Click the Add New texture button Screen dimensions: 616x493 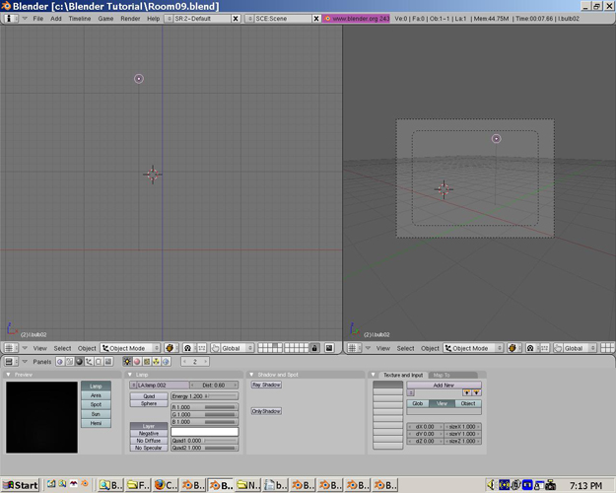coord(444,386)
